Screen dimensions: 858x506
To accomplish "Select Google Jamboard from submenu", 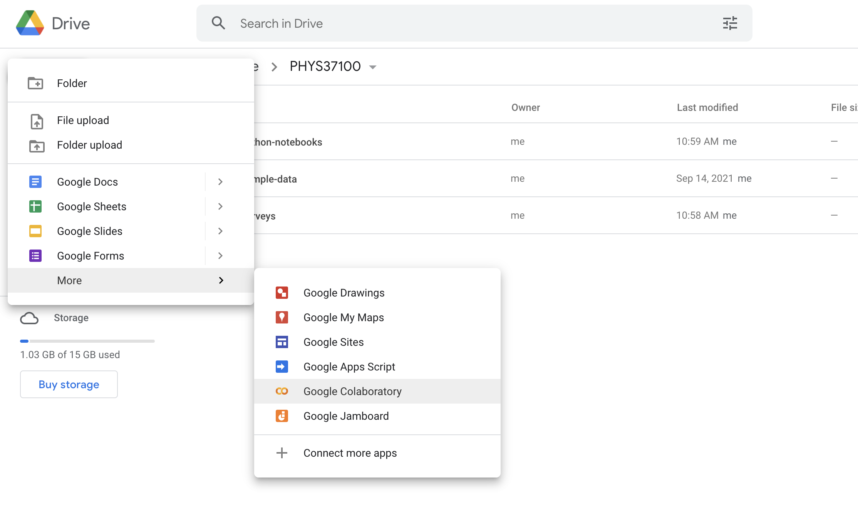I will [x=377, y=416].
